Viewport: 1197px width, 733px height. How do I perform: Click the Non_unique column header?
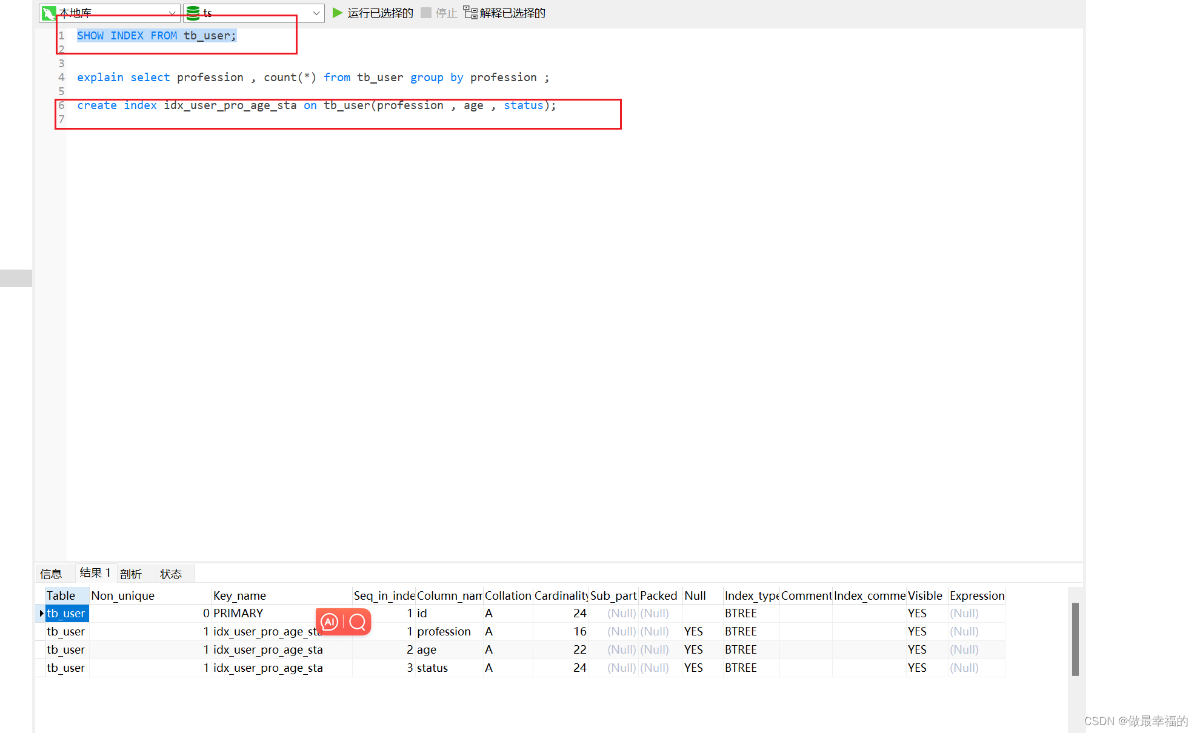150,595
